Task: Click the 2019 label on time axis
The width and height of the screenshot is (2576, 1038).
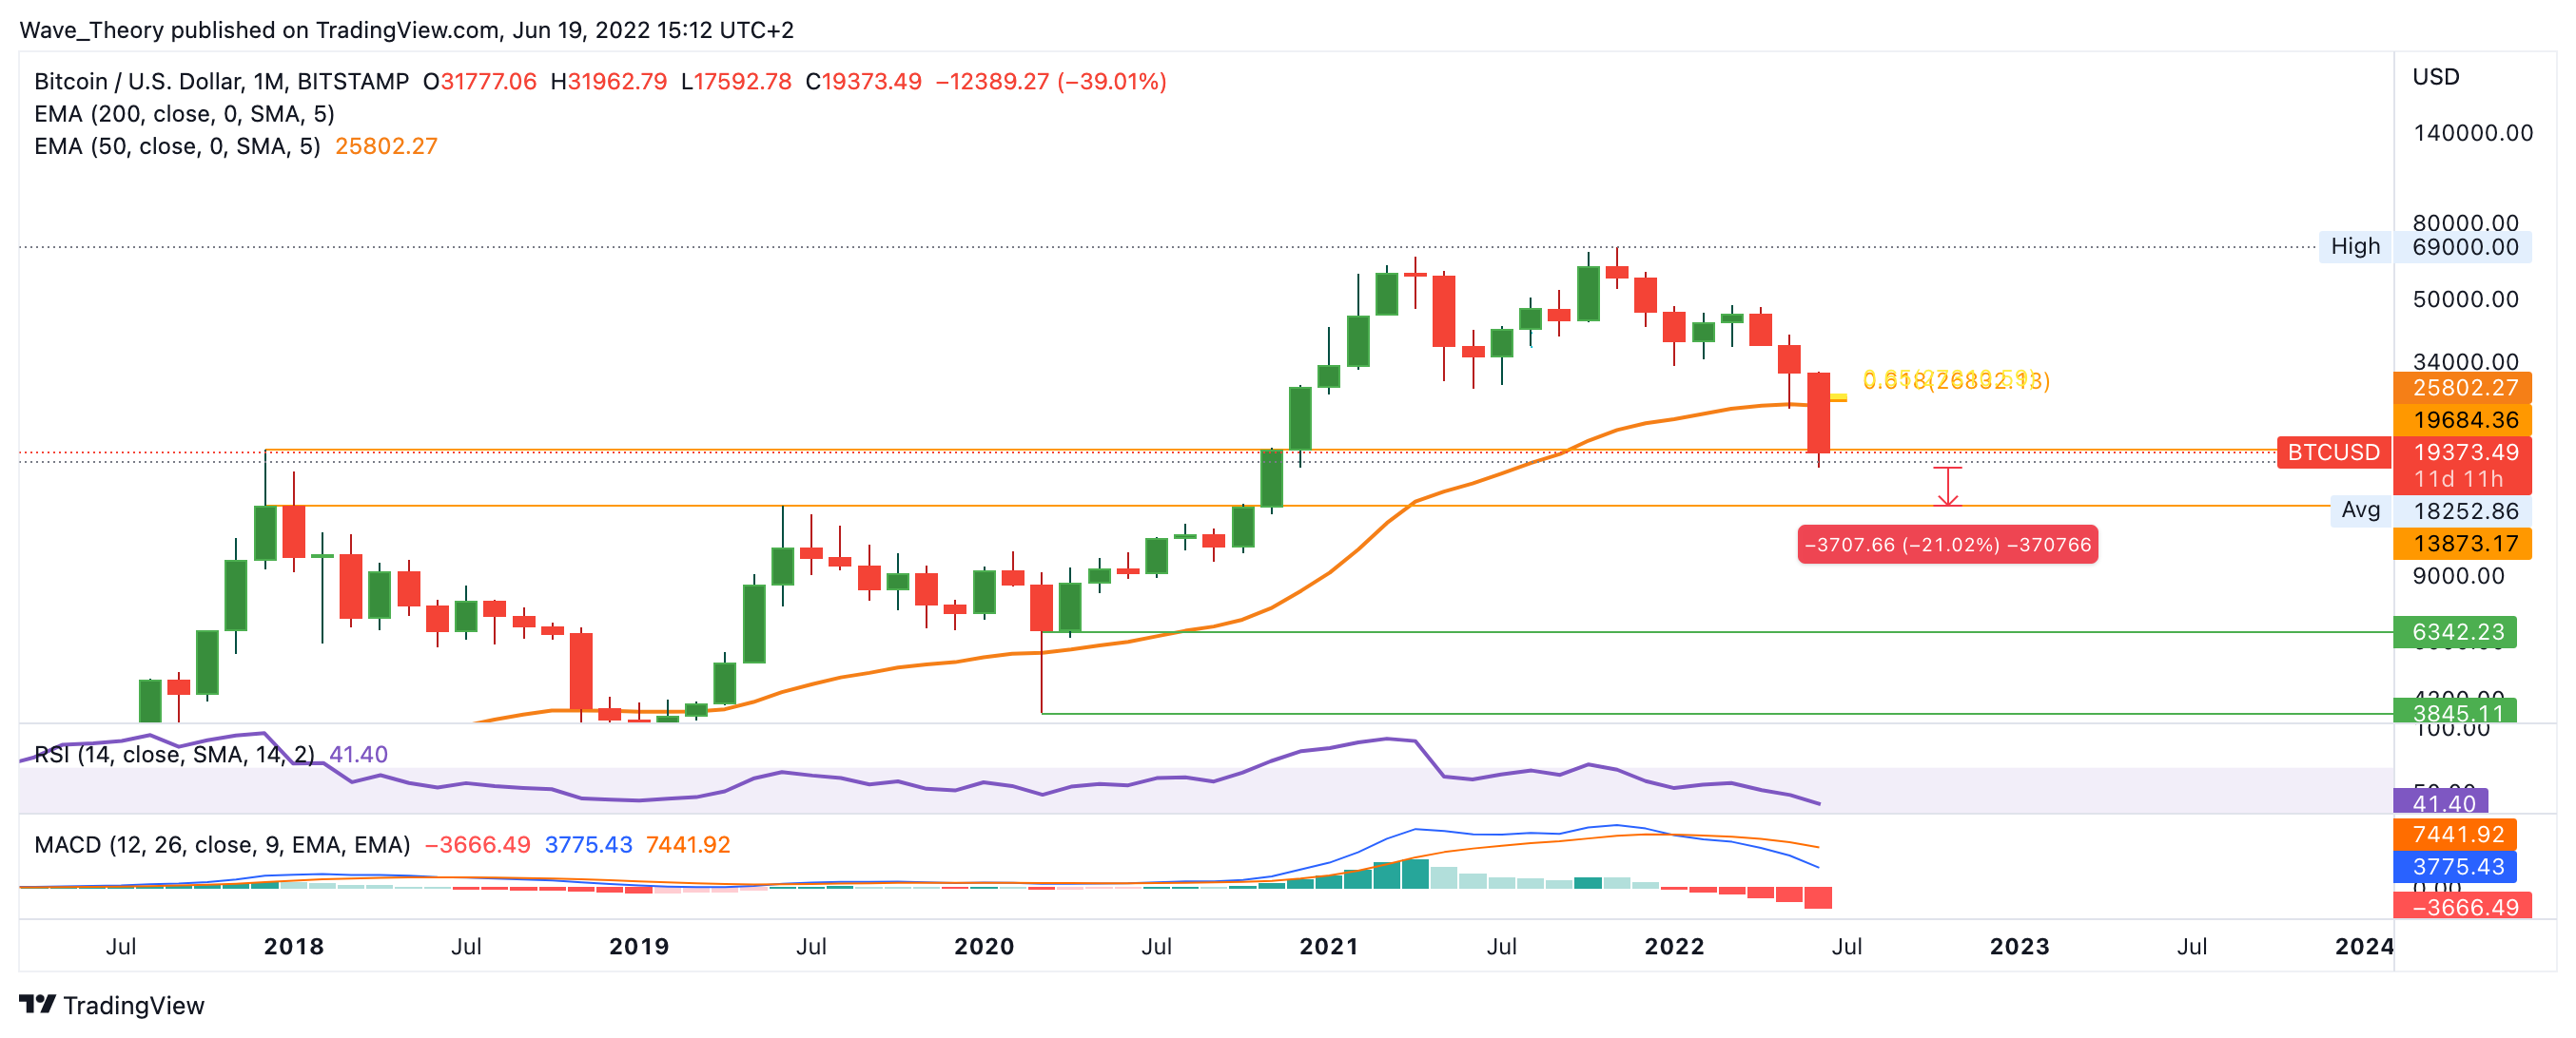Action: click(x=638, y=946)
